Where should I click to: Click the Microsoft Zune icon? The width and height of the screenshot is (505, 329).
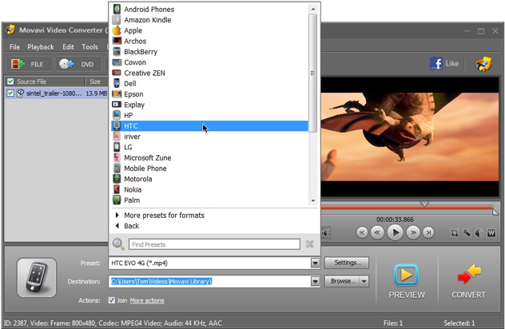click(117, 158)
